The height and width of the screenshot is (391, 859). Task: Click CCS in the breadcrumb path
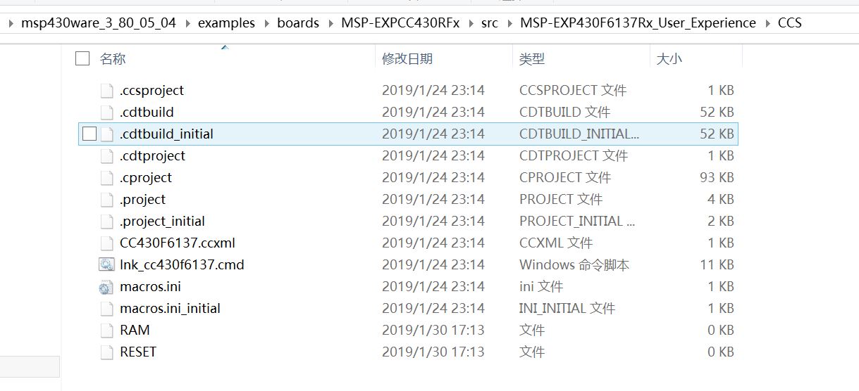[790, 23]
